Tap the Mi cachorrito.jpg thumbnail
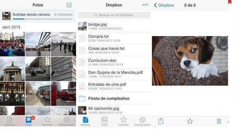 coord(82,110)
